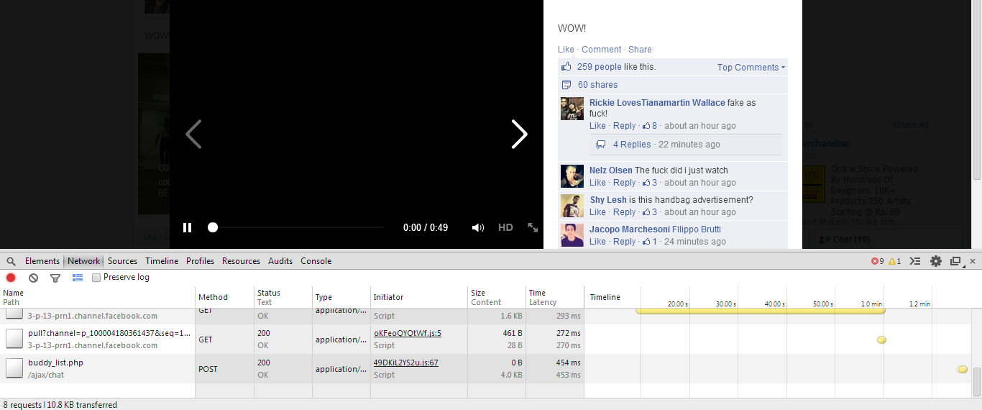This screenshot has height=410, width=982.
Task: Pause the video with the pause button
Action: click(x=187, y=227)
